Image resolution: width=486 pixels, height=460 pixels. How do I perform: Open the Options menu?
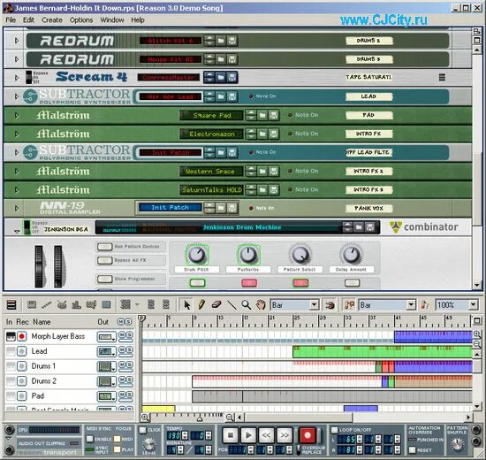pyautogui.click(x=81, y=19)
